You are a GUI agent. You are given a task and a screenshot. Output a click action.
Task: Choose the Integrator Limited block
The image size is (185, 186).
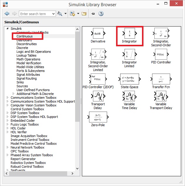tap(130, 54)
